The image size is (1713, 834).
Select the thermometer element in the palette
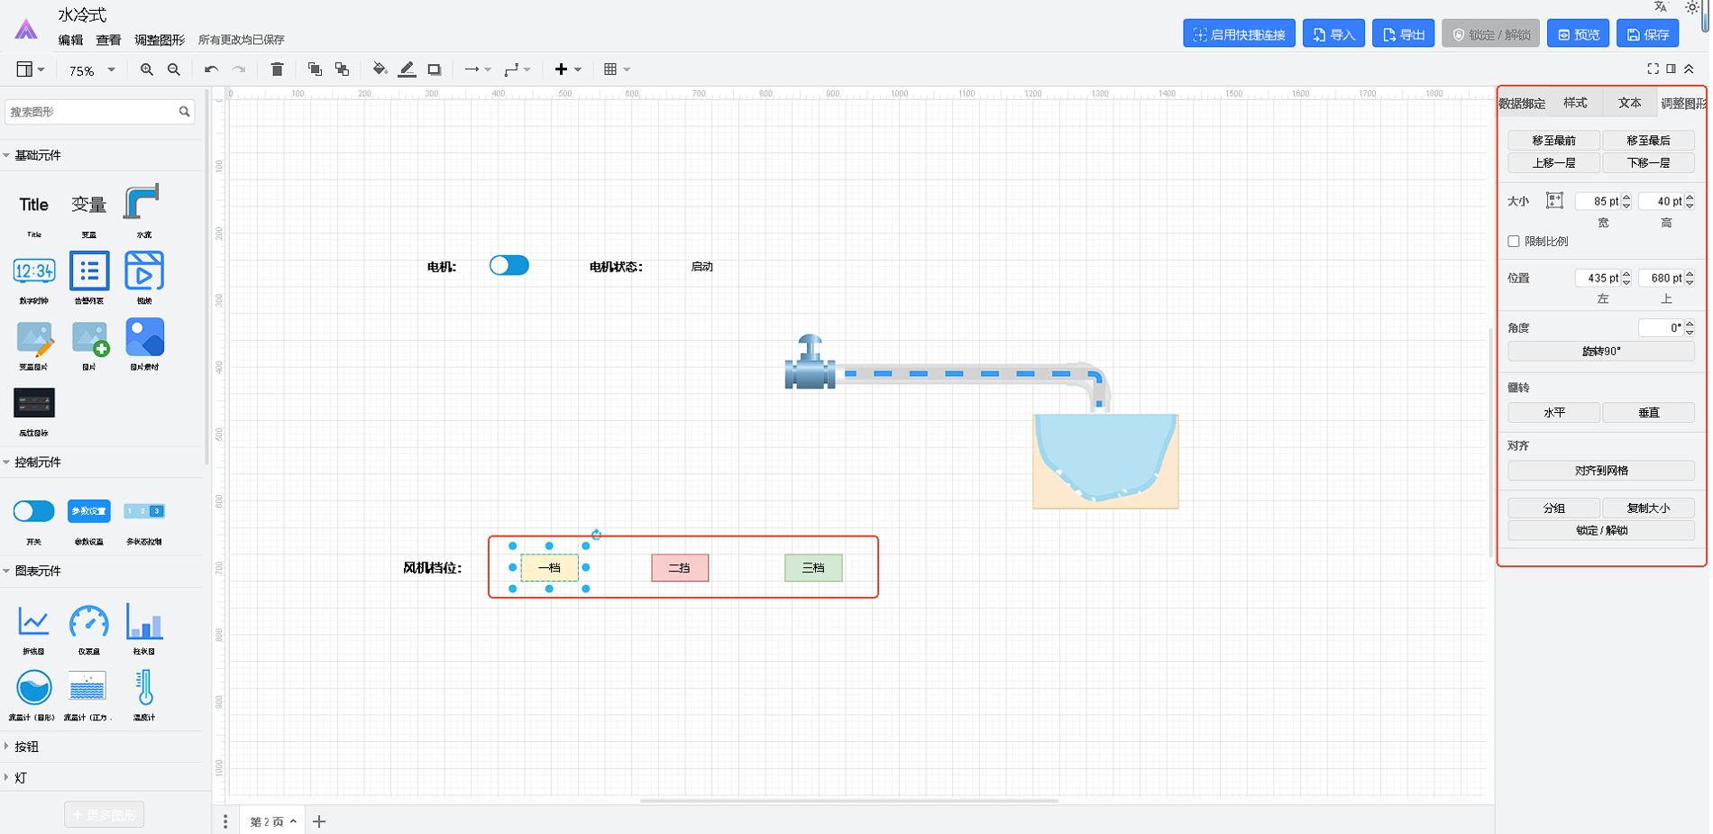(144, 688)
